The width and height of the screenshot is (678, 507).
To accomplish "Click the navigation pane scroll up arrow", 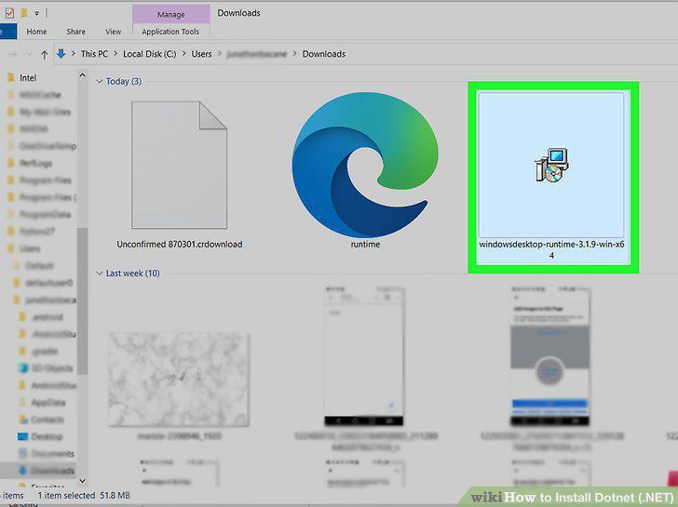I will click(x=82, y=75).
